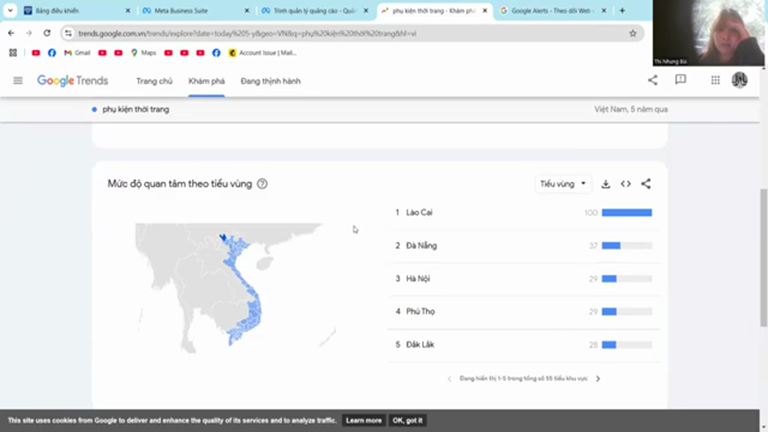Switch to the Google Alerts tab
The image size is (768, 432).
(553, 11)
